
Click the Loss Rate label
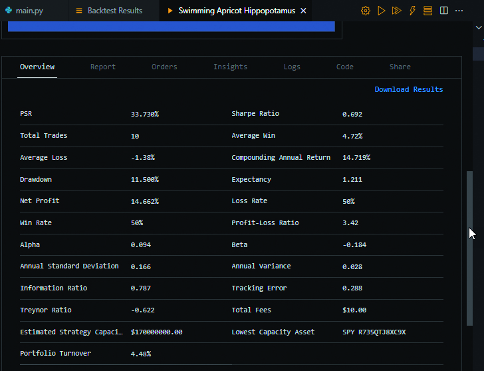click(x=249, y=200)
